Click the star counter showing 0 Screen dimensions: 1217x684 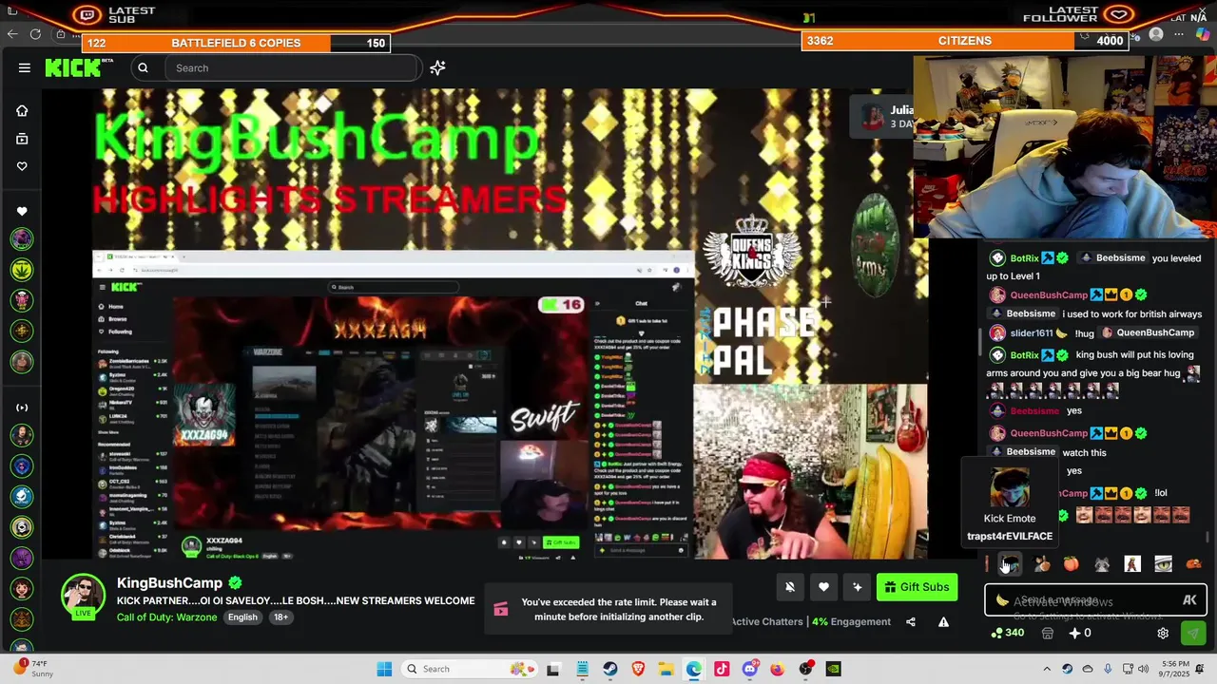(x=1080, y=633)
